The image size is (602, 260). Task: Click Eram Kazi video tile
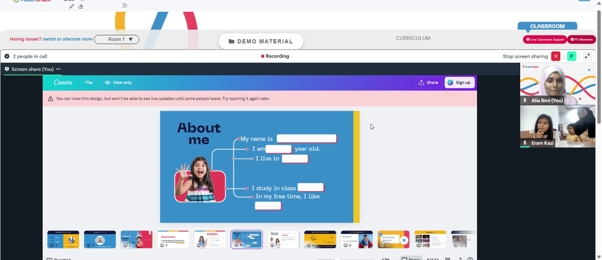tap(557, 127)
